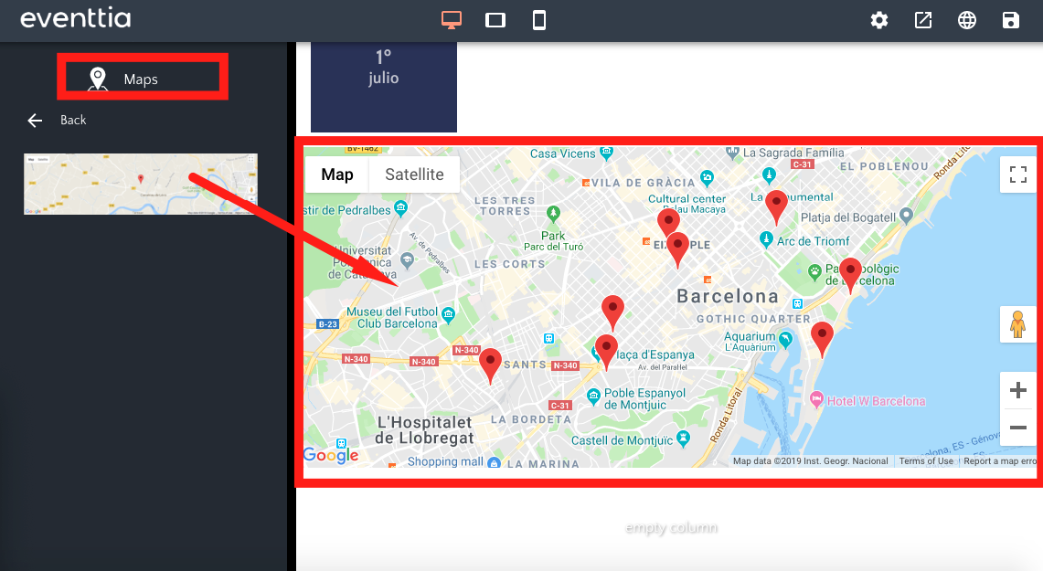Click the red pin near Sants

coord(491,364)
